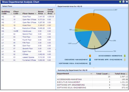Click Accessories-Marketing green legend swatch
Screen dimensions: 129x92
click(x=125, y=56)
